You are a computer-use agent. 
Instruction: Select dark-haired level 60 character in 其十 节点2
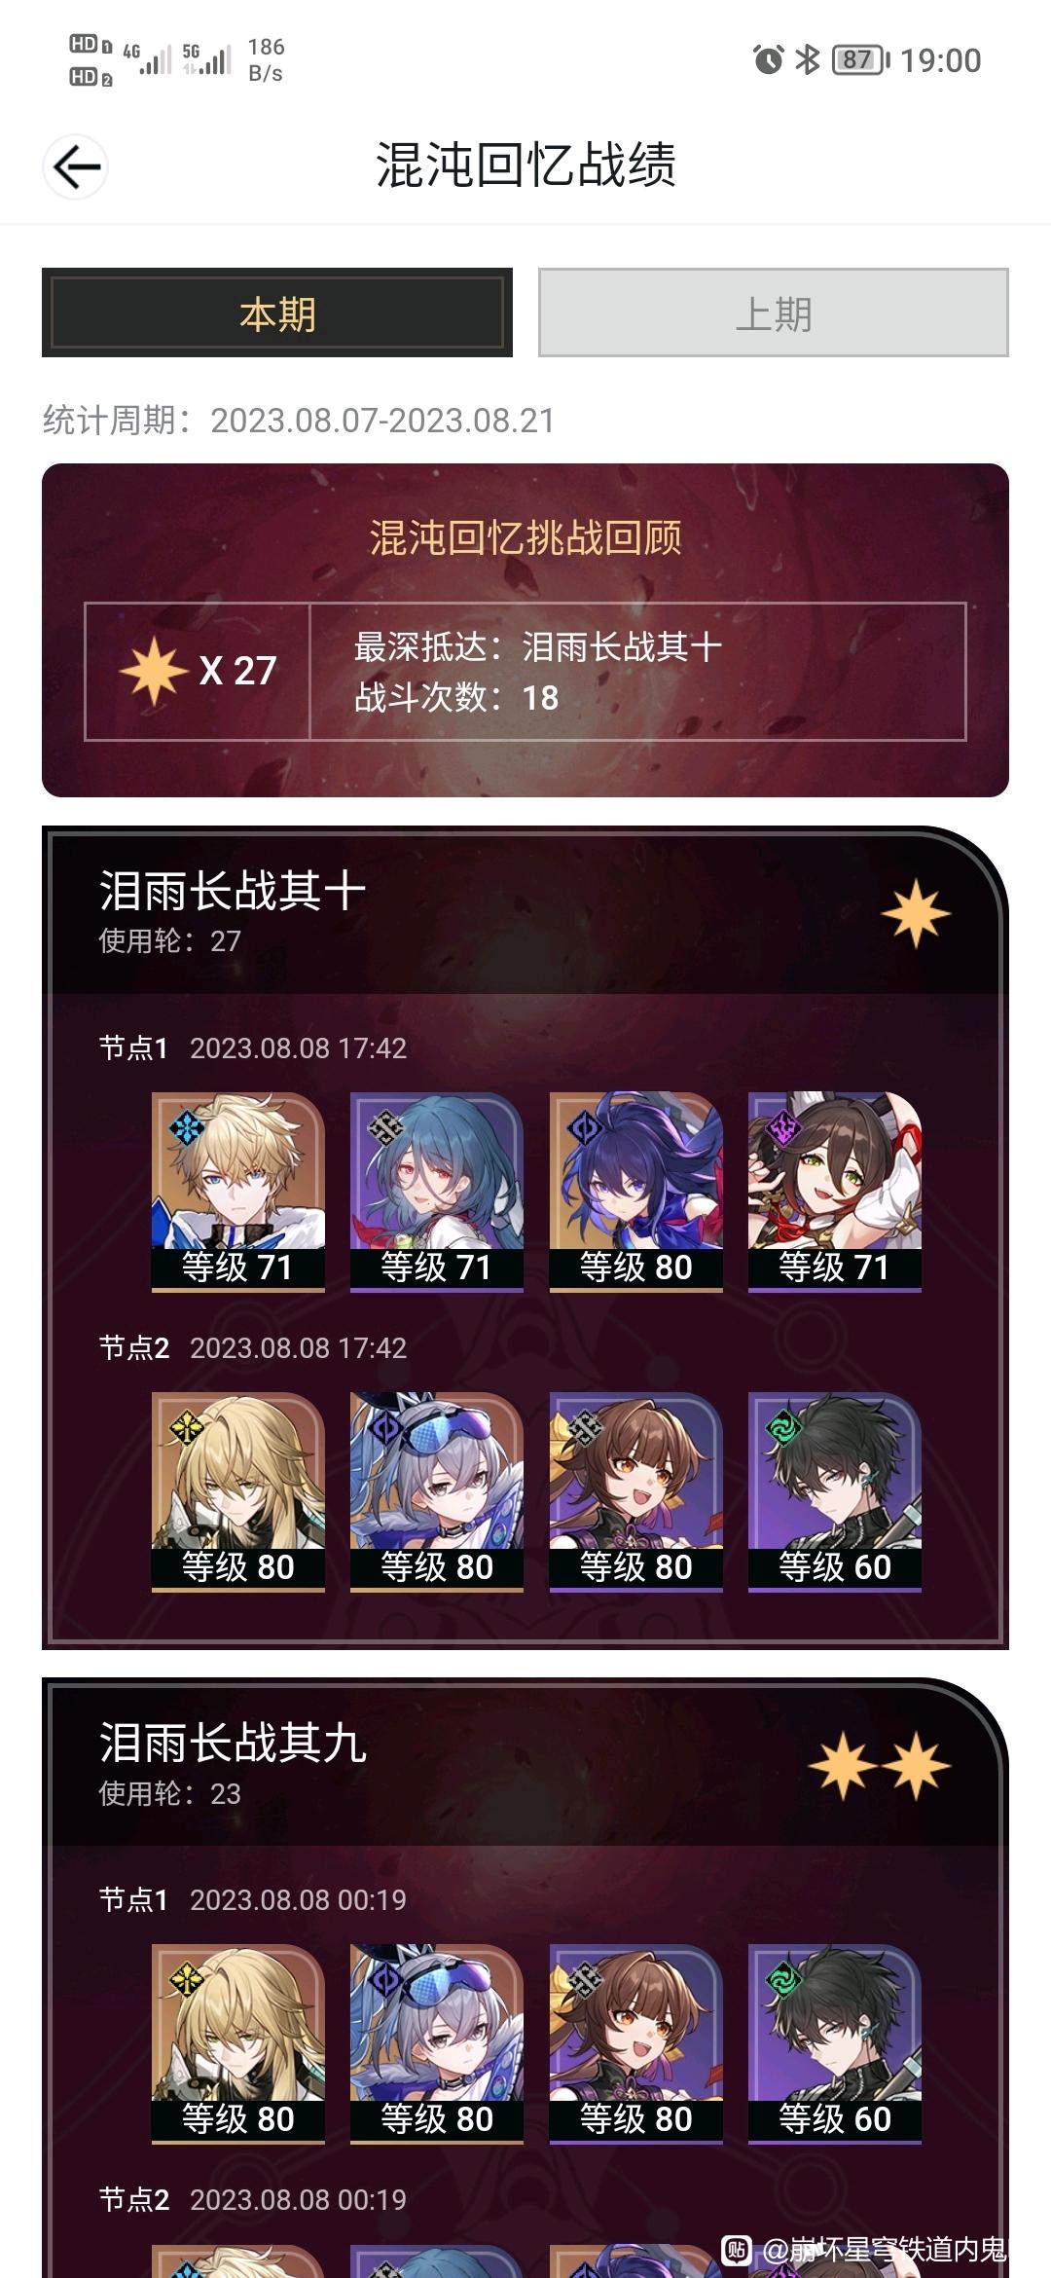pos(835,1491)
